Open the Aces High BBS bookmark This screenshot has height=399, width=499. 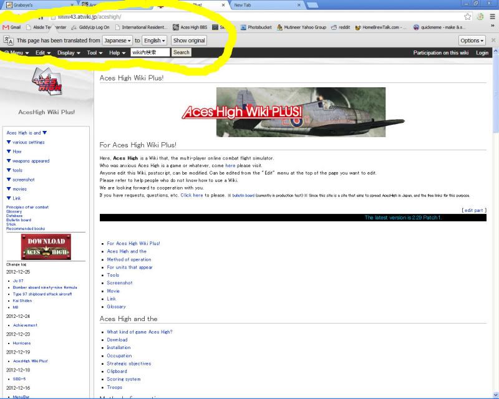(190, 27)
